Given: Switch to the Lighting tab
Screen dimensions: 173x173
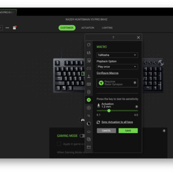Looking at the screenshot, I should coord(107,28).
